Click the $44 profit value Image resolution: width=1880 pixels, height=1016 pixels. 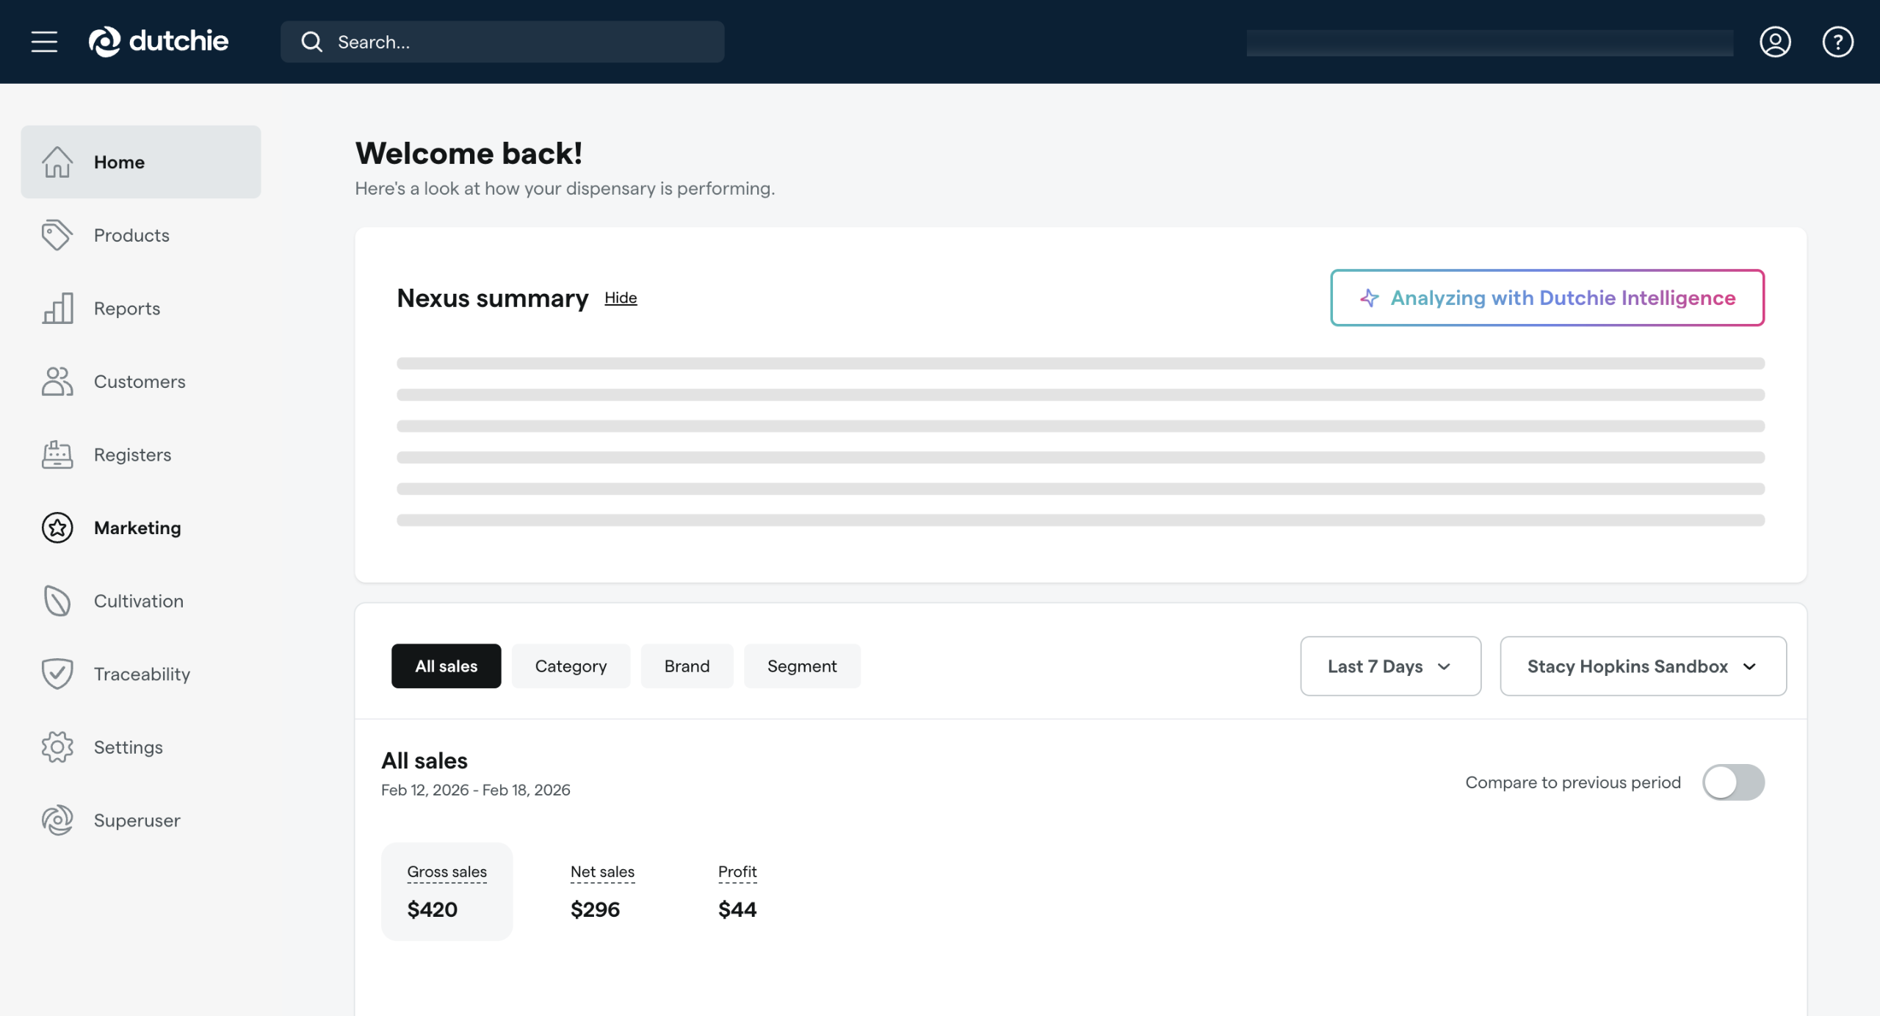(x=737, y=909)
